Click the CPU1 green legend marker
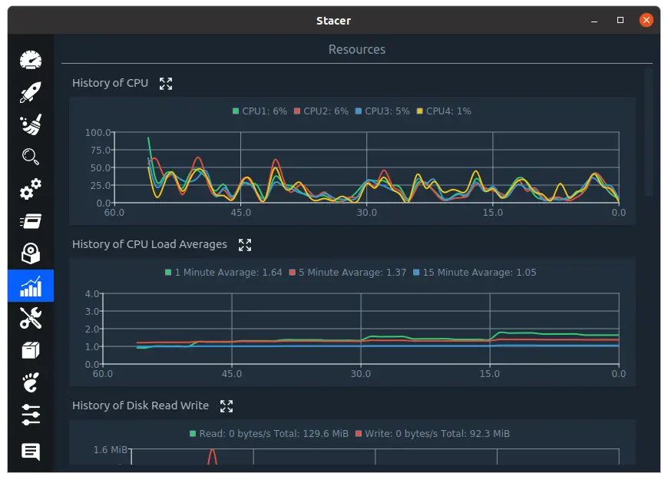This screenshot has width=668, height=480. 236,111
